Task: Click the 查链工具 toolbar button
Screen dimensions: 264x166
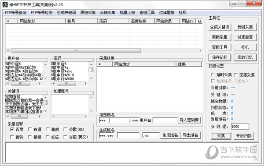Action: click(x=220, y=47)
